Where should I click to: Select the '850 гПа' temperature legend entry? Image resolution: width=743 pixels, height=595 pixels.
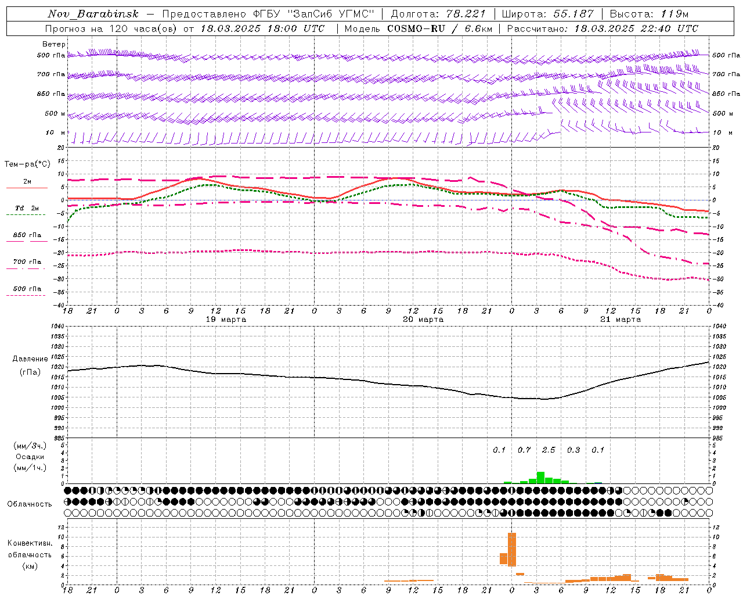[x=27, y=235]
